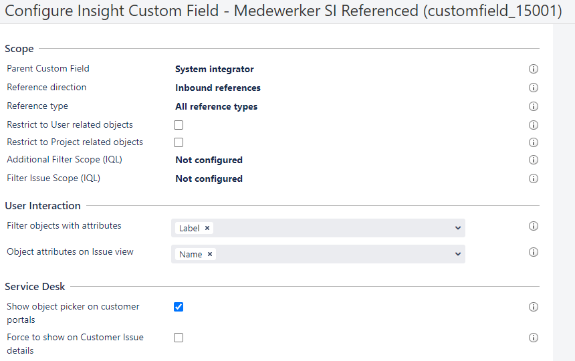This screenshot has height=361, width=575.
Task: Show info for Filter Issue Scope (IQL)
Action: [534, 178]
